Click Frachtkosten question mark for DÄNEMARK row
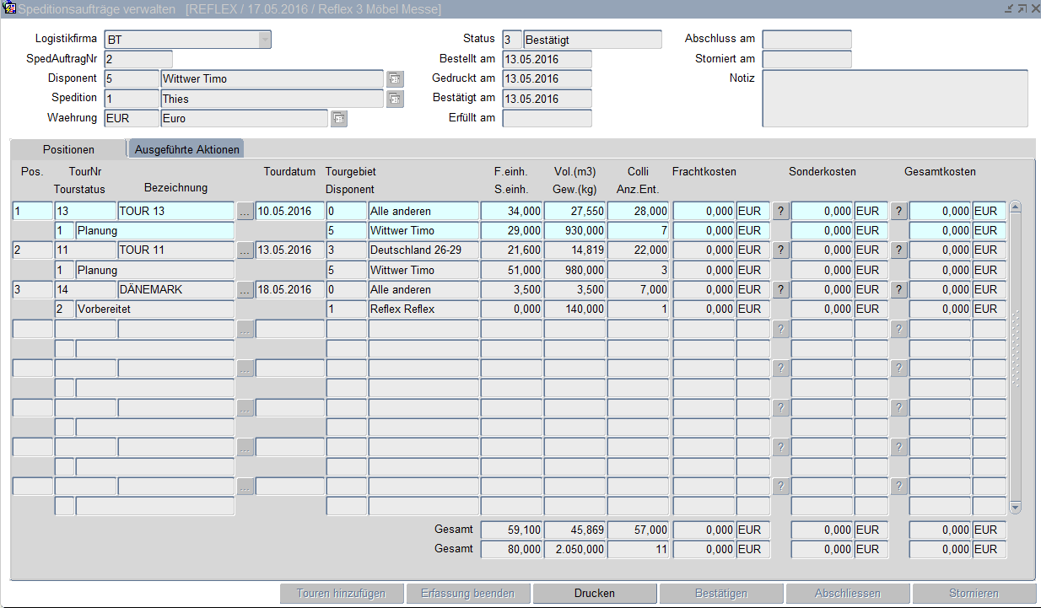1041x608 pixels. tap(781, 289)
